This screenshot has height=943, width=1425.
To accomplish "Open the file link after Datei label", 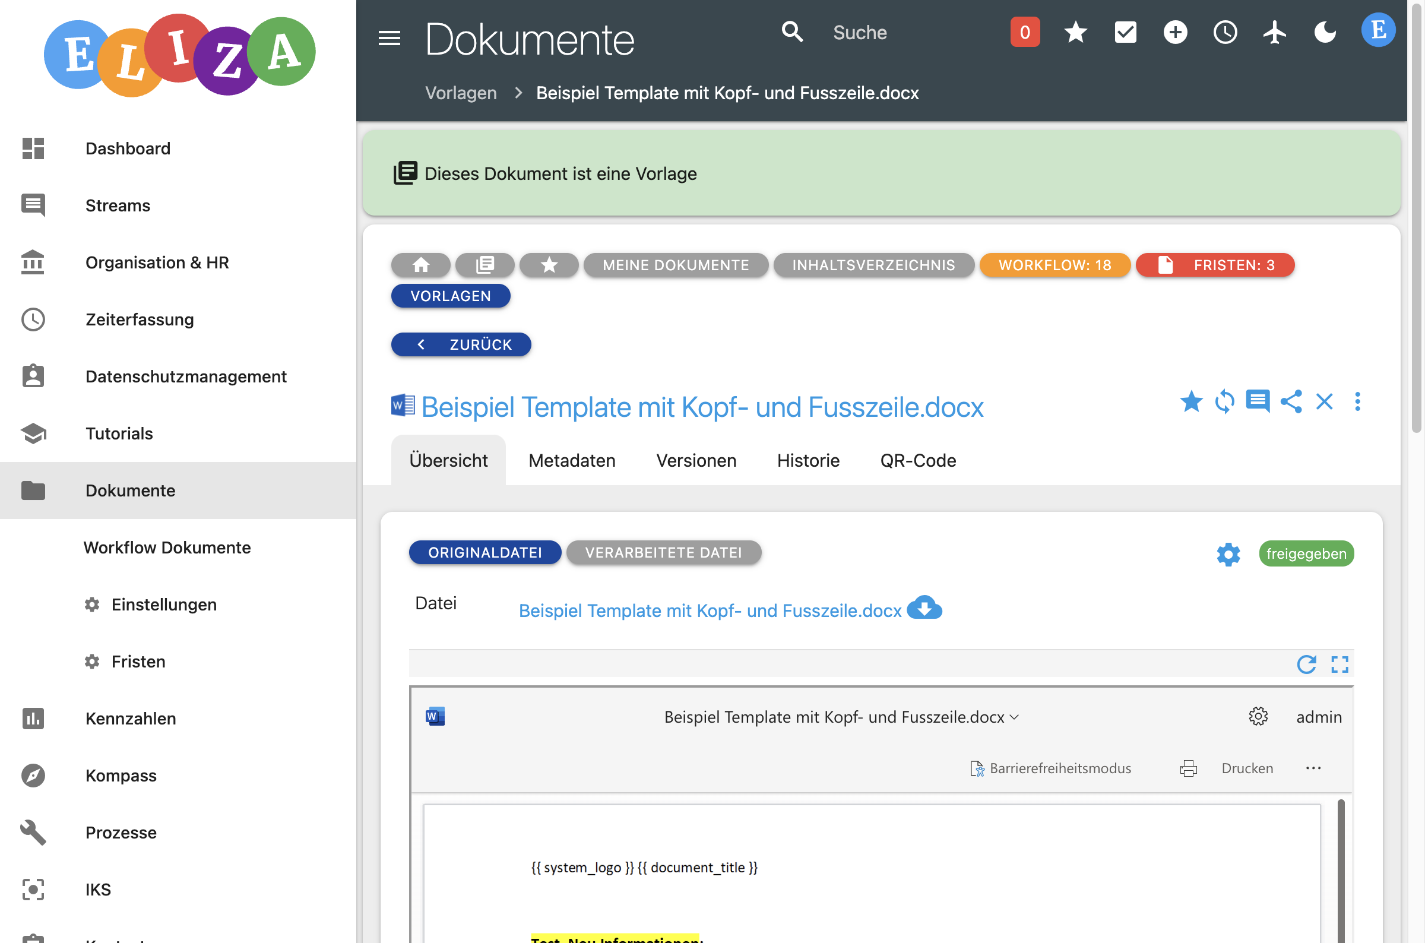I will point(710,610).
